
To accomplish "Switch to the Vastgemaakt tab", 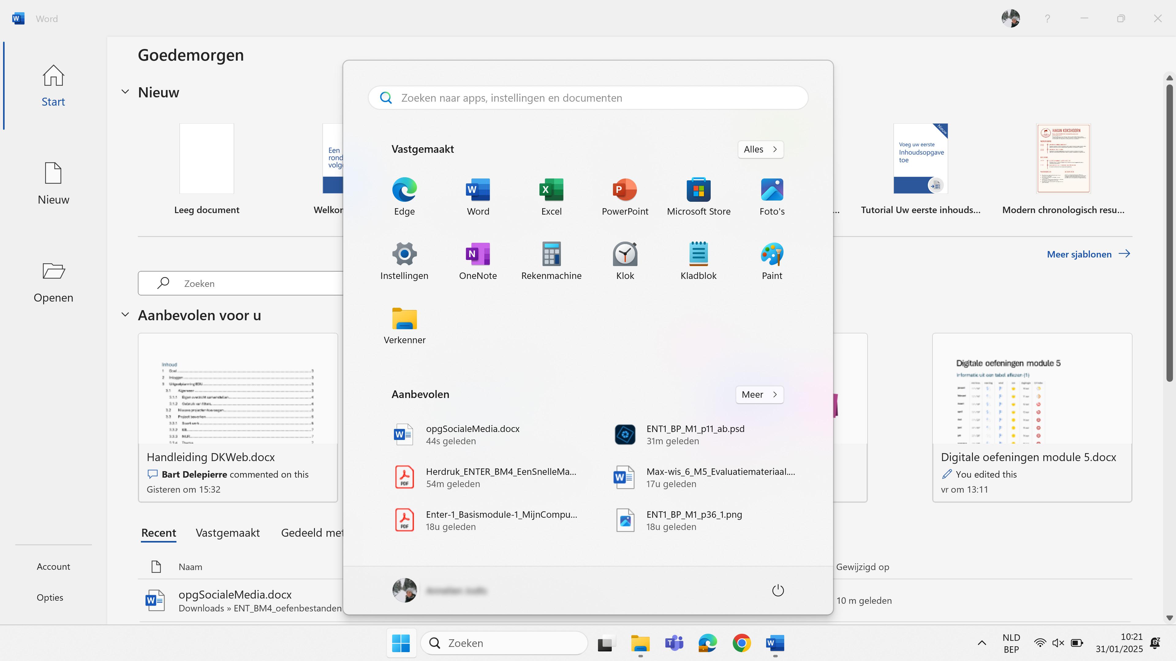I will point(227,532).
